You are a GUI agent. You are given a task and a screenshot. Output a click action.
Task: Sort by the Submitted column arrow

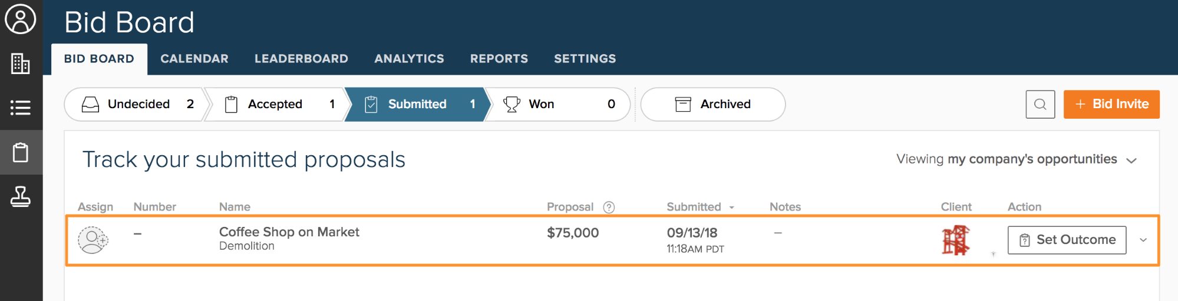click(732, 208)
